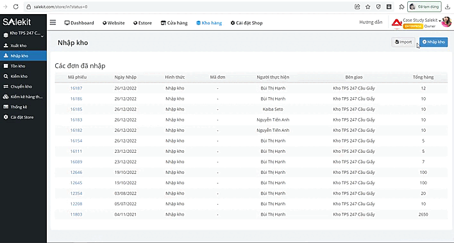Screen dimensions: 454x243
Task: Click the ENTERPRISE badge
Action: [413, 26]
